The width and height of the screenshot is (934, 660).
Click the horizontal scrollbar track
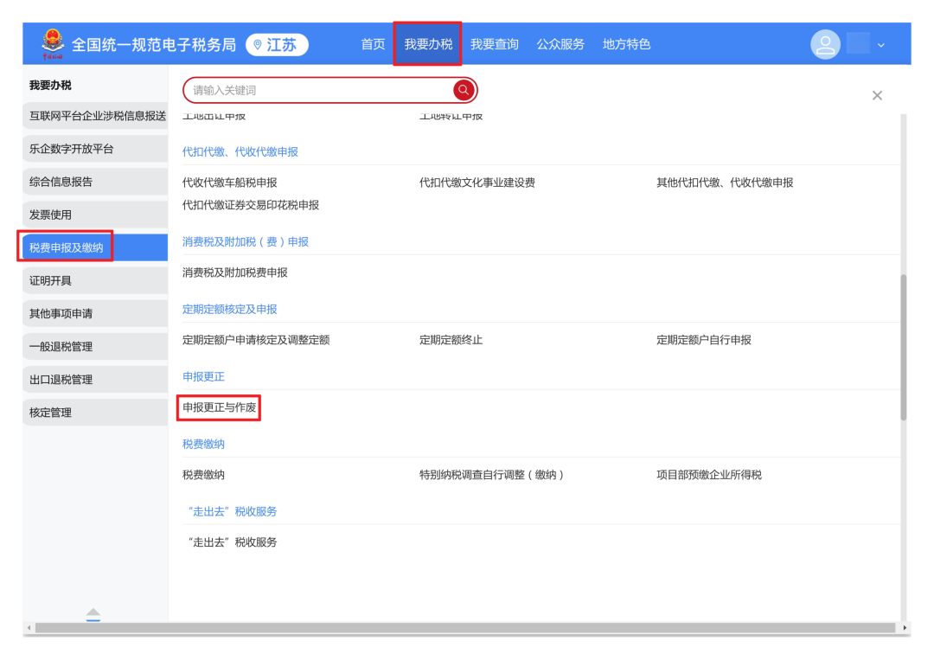click(x=465, y=628)
